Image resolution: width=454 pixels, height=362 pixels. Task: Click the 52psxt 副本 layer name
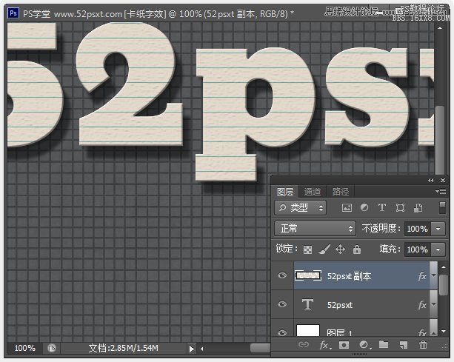point(349,276)
